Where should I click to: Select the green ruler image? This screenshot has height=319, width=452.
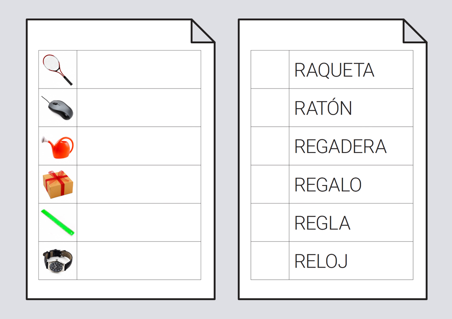(x=58, y=222)
